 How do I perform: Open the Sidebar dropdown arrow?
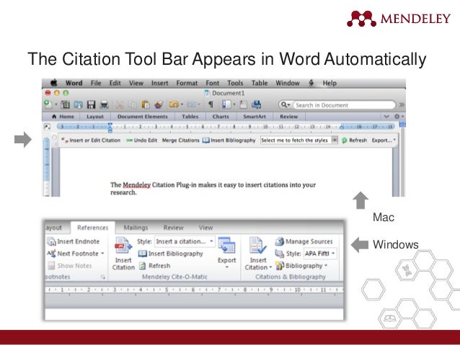point(234,104)
